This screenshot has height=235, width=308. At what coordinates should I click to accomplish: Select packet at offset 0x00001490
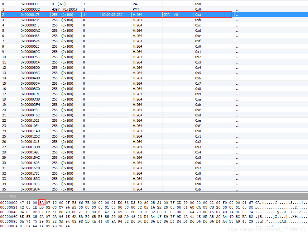154,152
